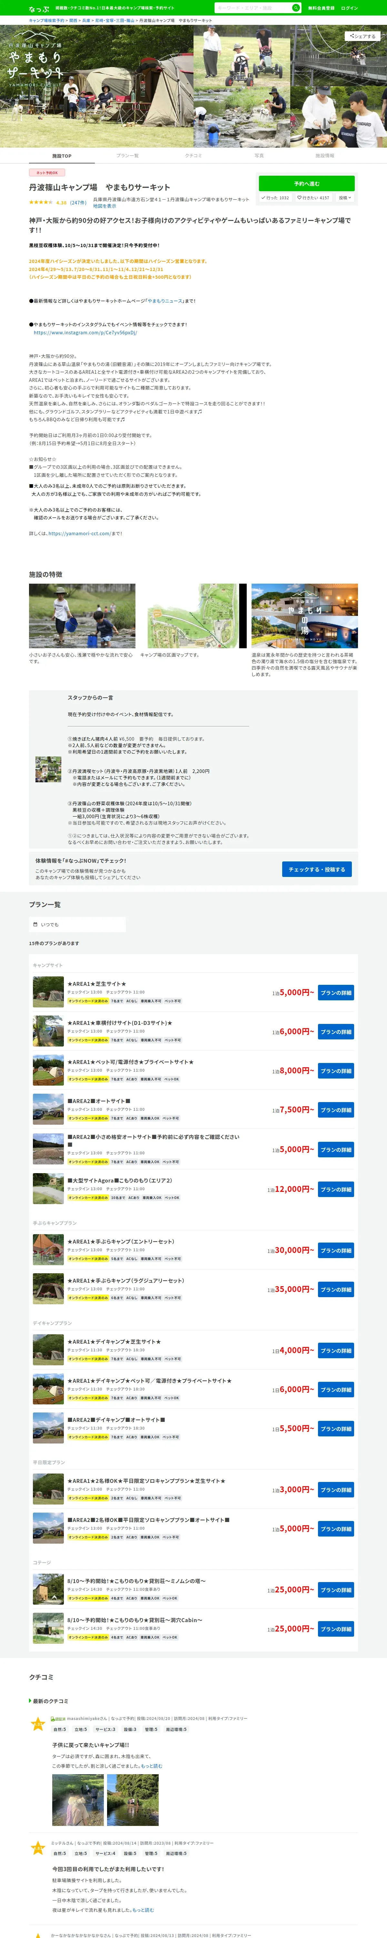Click the シェアする share button
The height and width of the screenshot is (1938, 387).
[362, 36]
